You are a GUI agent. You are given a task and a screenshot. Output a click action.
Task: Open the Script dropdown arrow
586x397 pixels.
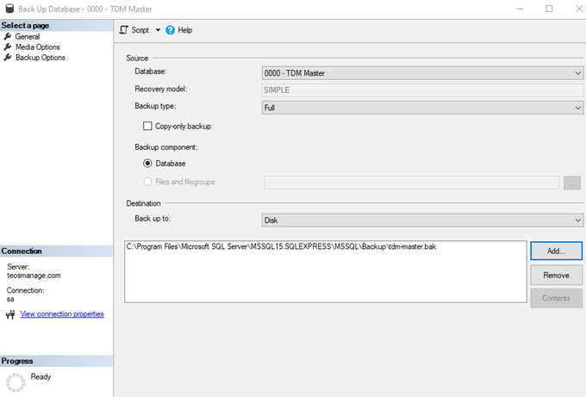point(158,30)
